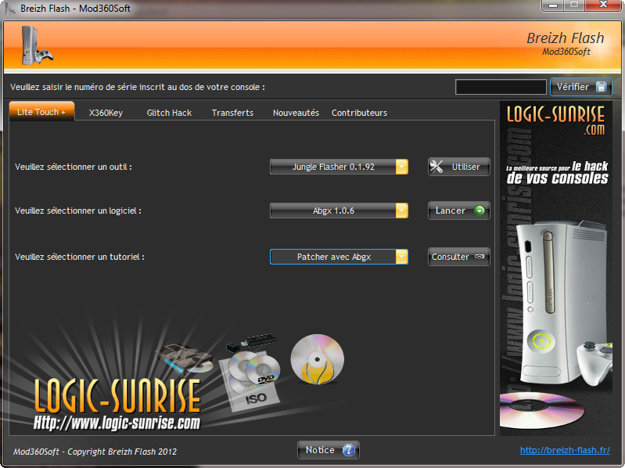Click the 'Veuillez sélectionner un logiciel' label
The width and height of the screenshot is (625, 468).
(x=78, y=211)
